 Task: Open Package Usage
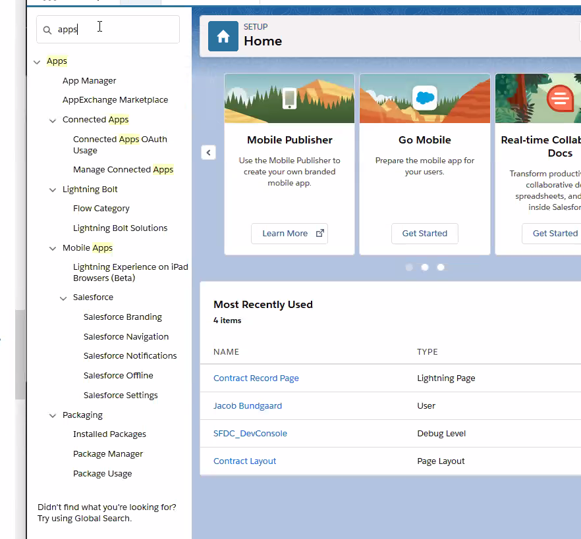tap(102, 473)
